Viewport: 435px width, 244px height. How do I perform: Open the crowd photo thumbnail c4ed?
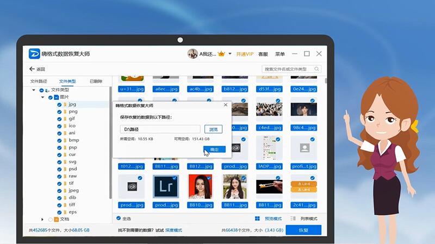tap(269, 110)
